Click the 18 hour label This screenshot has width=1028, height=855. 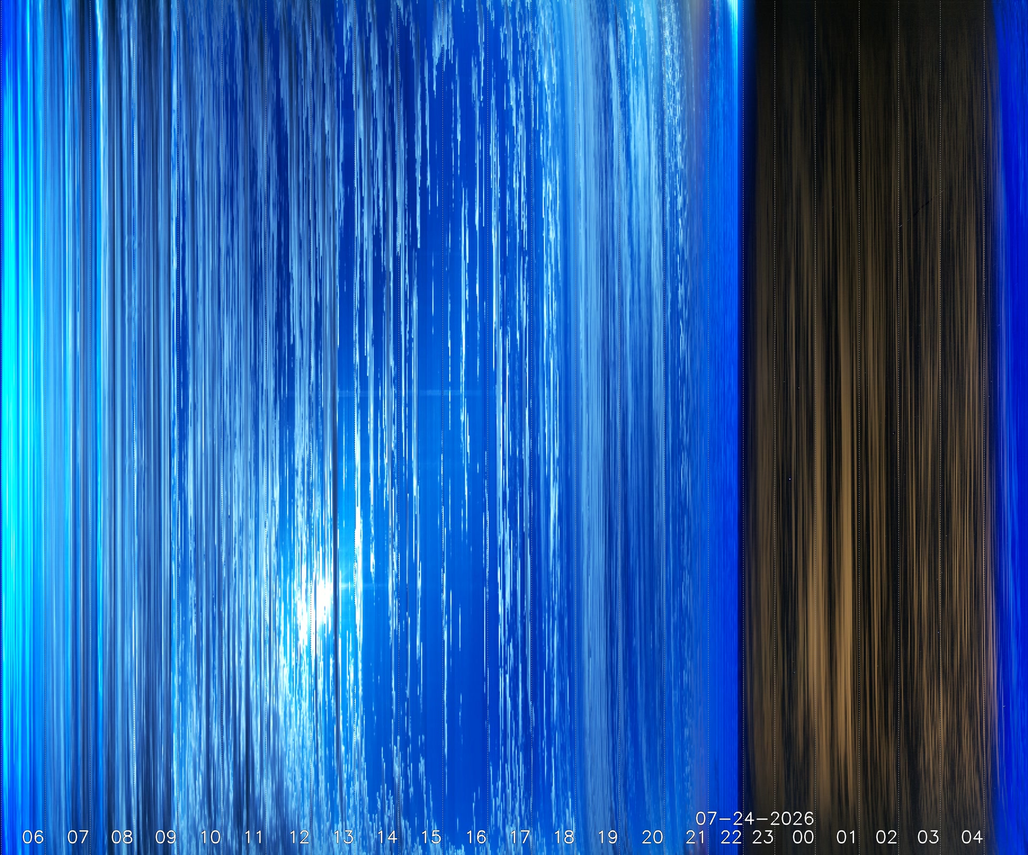[564, 837]
